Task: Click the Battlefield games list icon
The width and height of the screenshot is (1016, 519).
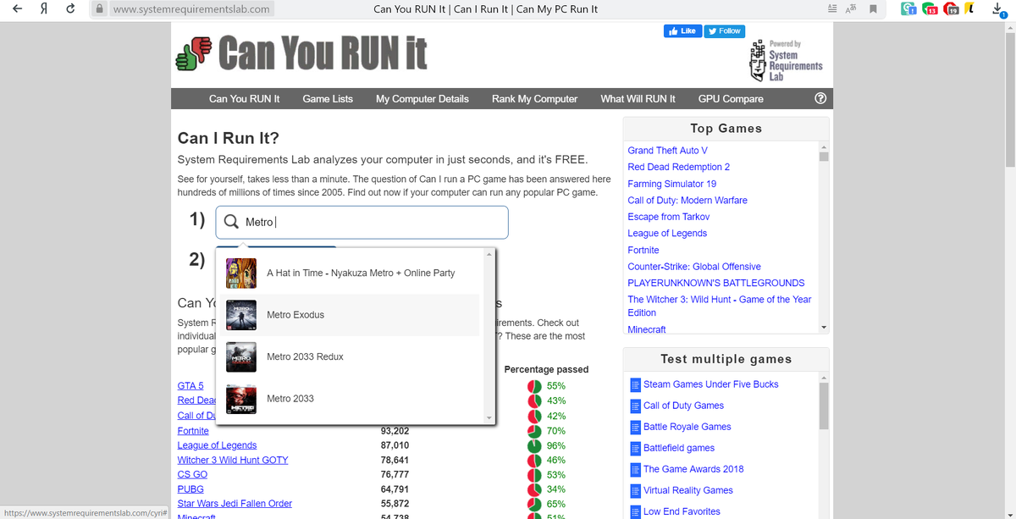Action: 635,448
